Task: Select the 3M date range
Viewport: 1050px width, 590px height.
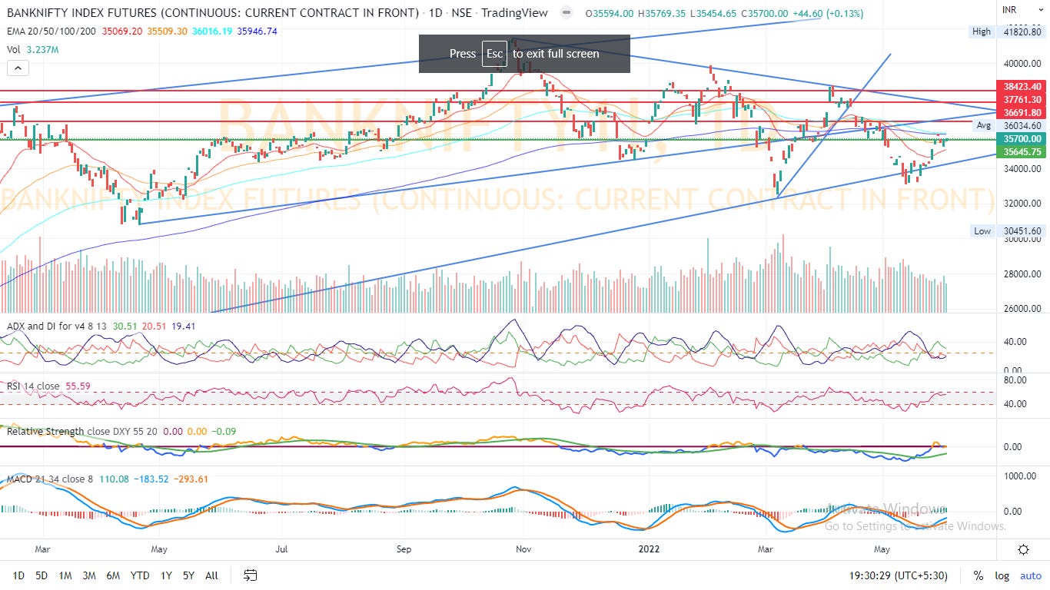Action: pos(89,575)
